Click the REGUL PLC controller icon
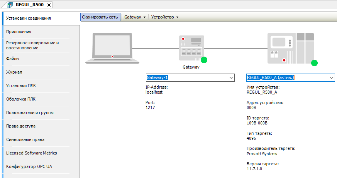 (x=290, y=48)
